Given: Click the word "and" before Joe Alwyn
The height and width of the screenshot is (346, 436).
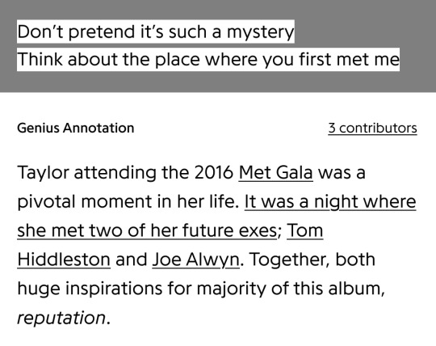Looking at the screenshot, I should coord(132,259).
